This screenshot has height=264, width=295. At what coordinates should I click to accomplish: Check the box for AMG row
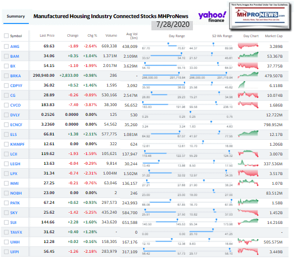point(6,46)
